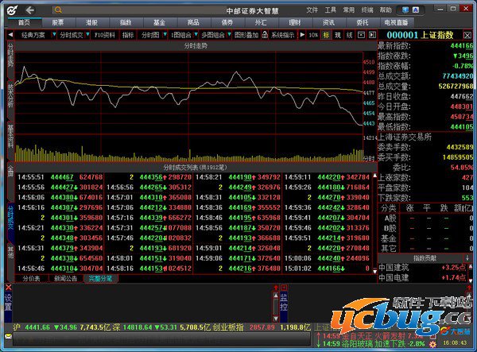Viewport: 477px width, 352px height.
Task: Click the orange gear icon in status bar
Action: [x=432, y=344]
